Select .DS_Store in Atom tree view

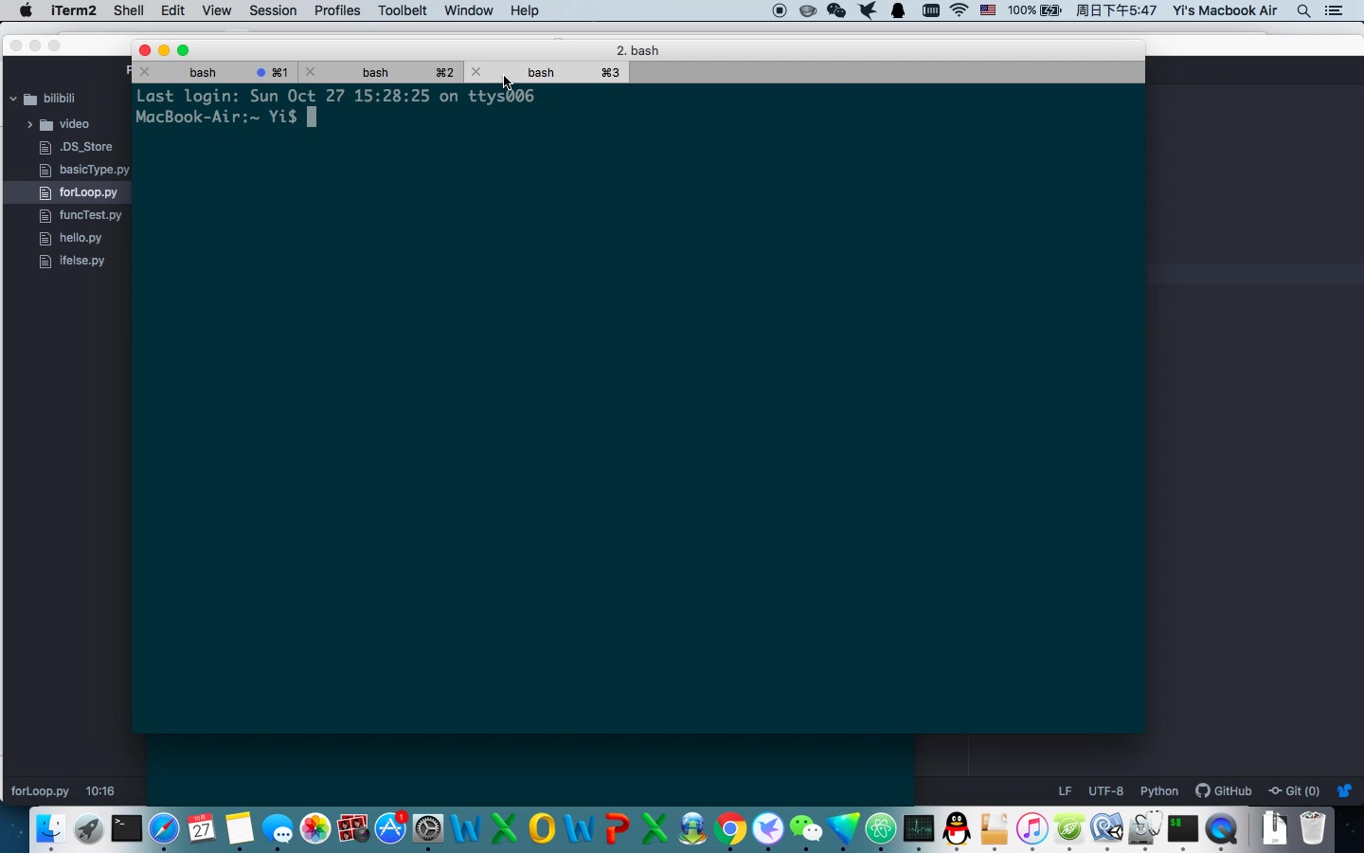85,147
